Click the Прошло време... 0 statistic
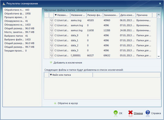Viewport: 164px width, 120px height. (x=15, y=17)
